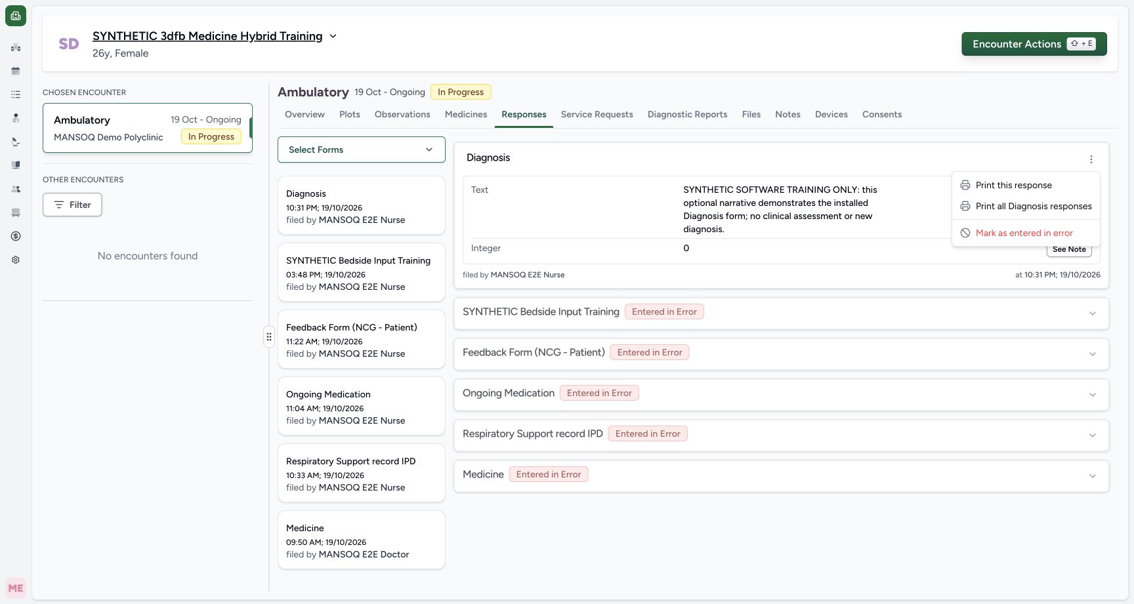The image size is (1134, 604).
Task: Switch to the Plots tab
Action: (350, 114)
